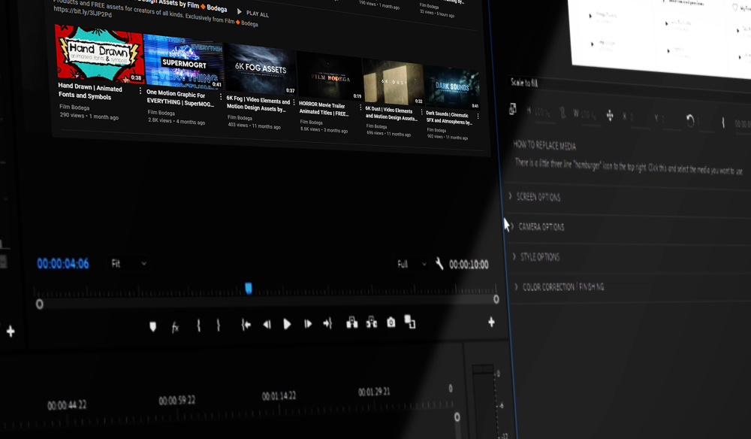Click the Export Frame camera icon

tap(391, 322)
